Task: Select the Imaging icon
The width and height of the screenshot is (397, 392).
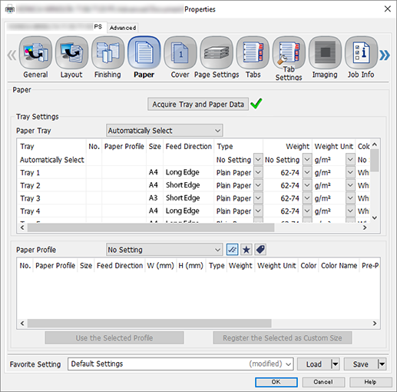Action: pyautogui.click(x=325, y=53)
